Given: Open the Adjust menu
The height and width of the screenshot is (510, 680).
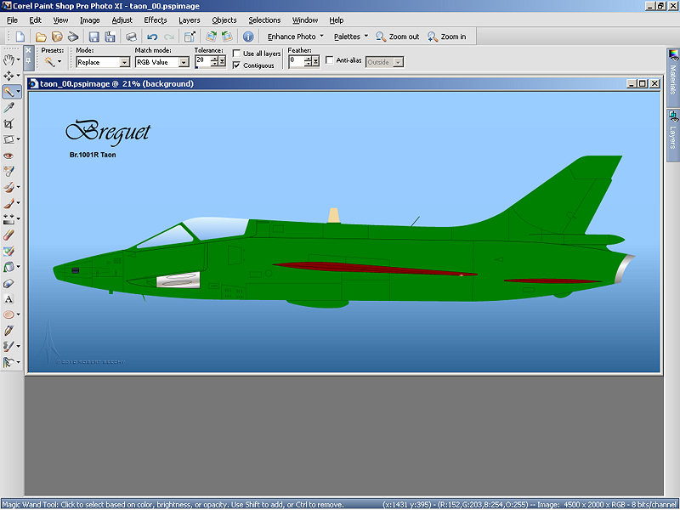Looking at the screenshot, I should (122, 20).
